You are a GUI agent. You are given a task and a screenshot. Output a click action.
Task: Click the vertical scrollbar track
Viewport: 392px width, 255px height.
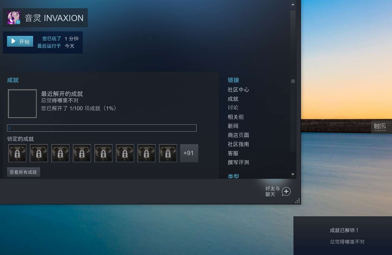click(x=293, y=81)
